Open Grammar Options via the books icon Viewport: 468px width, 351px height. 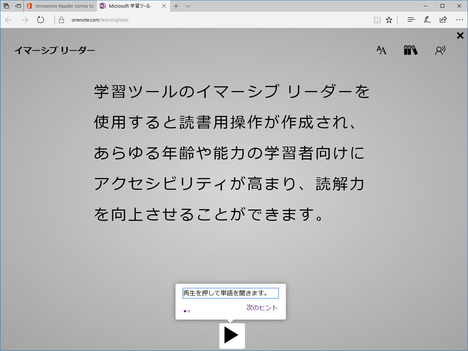[410, 50]
